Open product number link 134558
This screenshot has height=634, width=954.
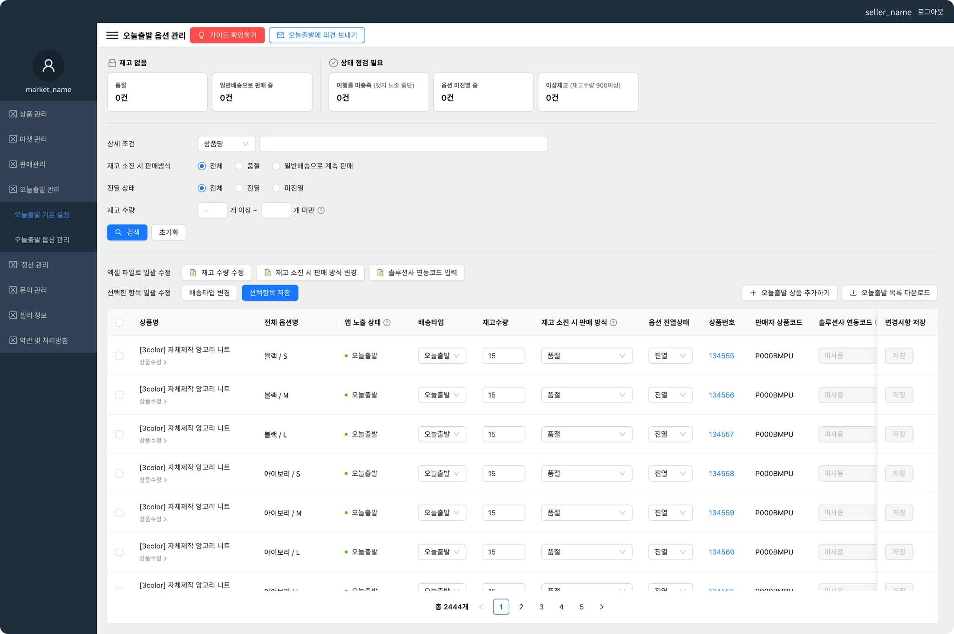click(721, 473)
